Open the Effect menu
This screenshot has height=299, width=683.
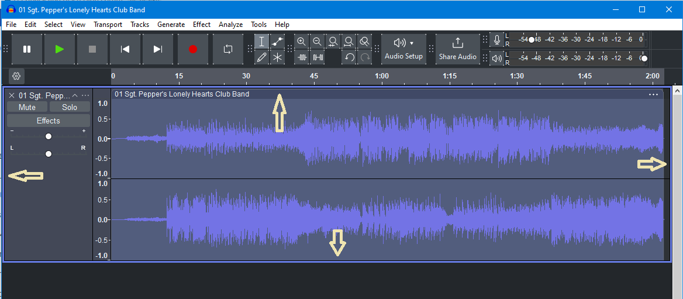[202, 25]
